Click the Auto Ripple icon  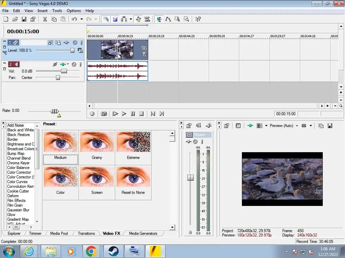(x=124, y=19)
